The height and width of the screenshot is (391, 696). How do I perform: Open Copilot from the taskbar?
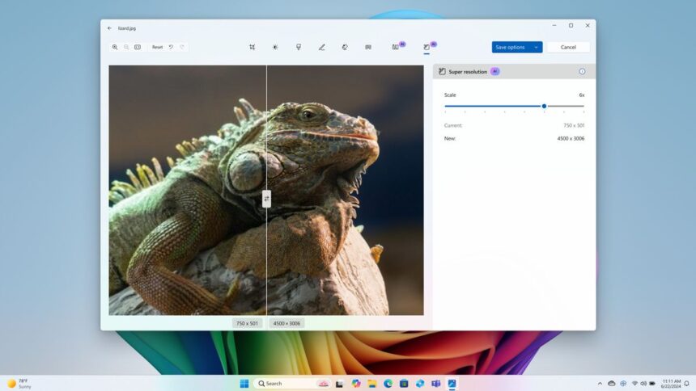(356, 384)
